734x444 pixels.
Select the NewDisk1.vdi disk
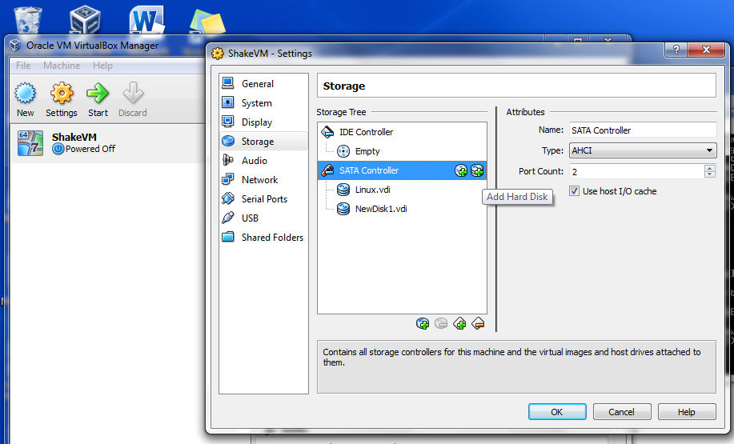[402, 209]
